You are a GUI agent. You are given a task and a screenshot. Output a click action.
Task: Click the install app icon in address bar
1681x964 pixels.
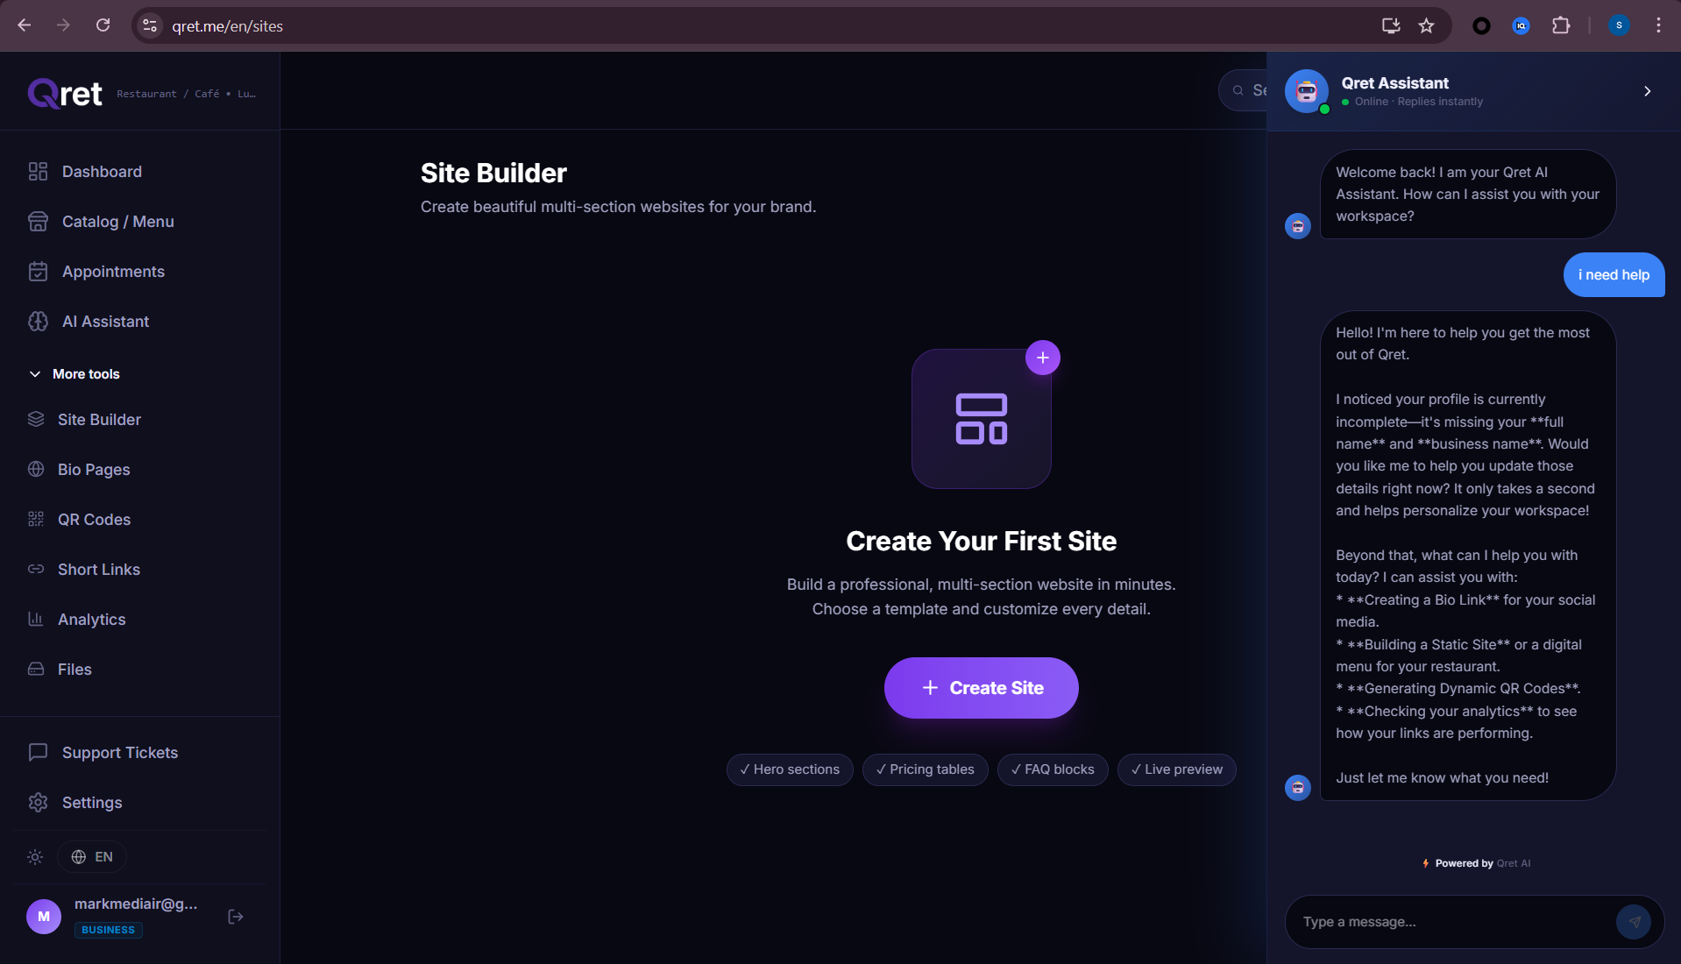point(1391,25)
